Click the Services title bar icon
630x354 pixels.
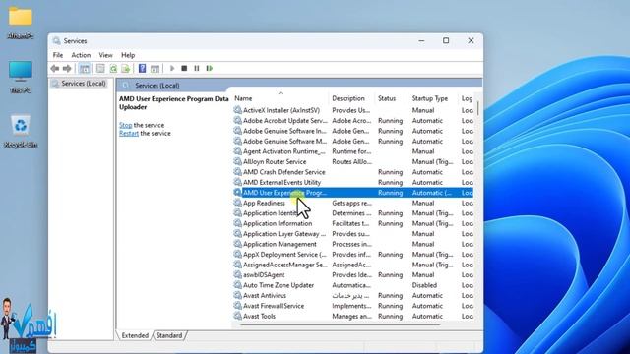(x=57, y=41)
